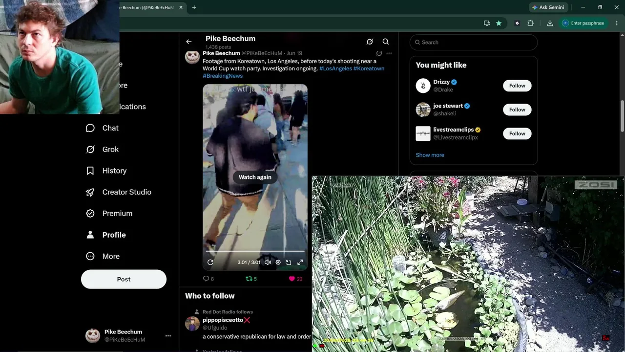This screenshot has width=625, height=352.
Task: Follow livestreamclips
Action: point(517,133)
